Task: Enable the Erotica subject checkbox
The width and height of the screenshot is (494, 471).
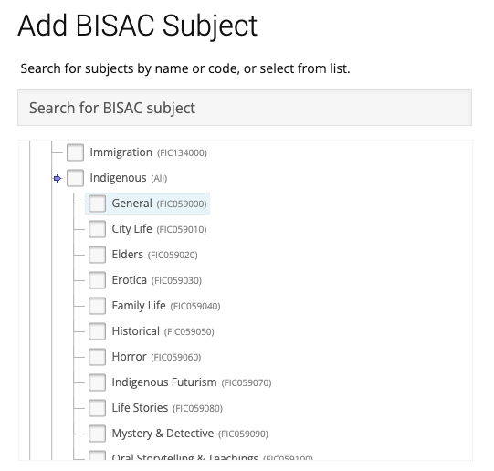Action: [97, 280]
